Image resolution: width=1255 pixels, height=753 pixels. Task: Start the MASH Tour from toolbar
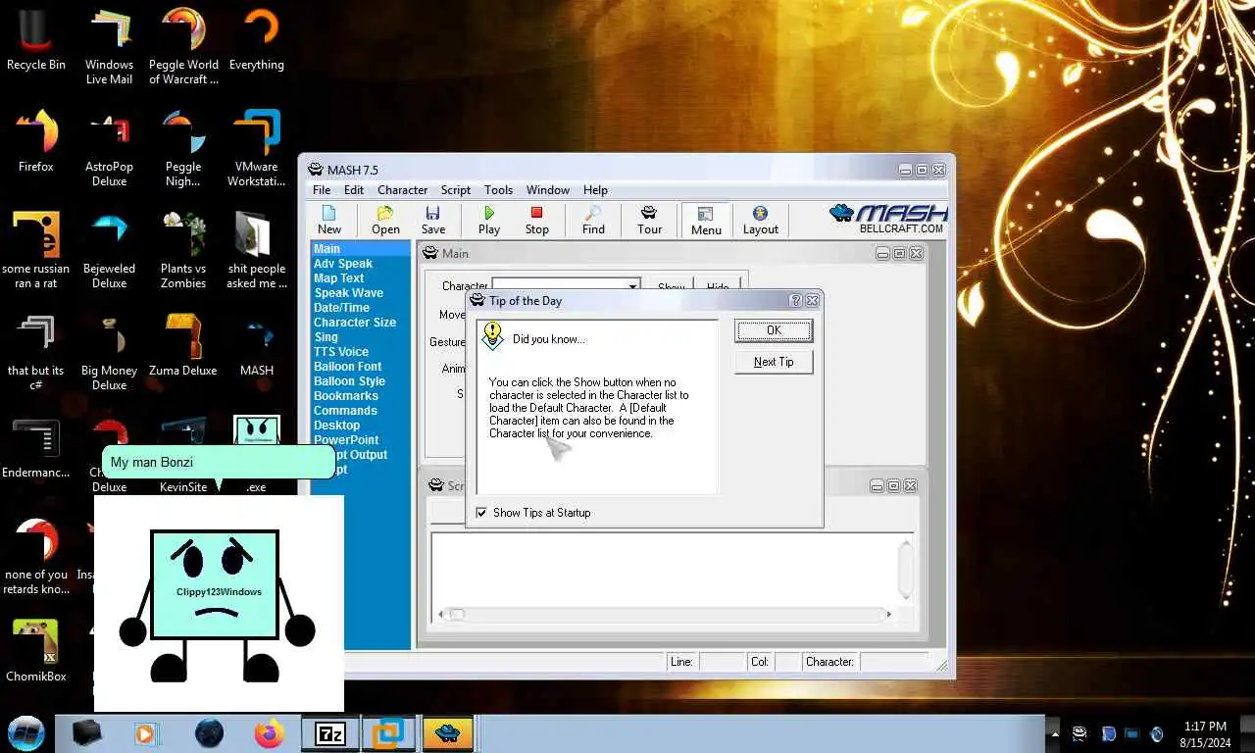(x=649, y=220)
